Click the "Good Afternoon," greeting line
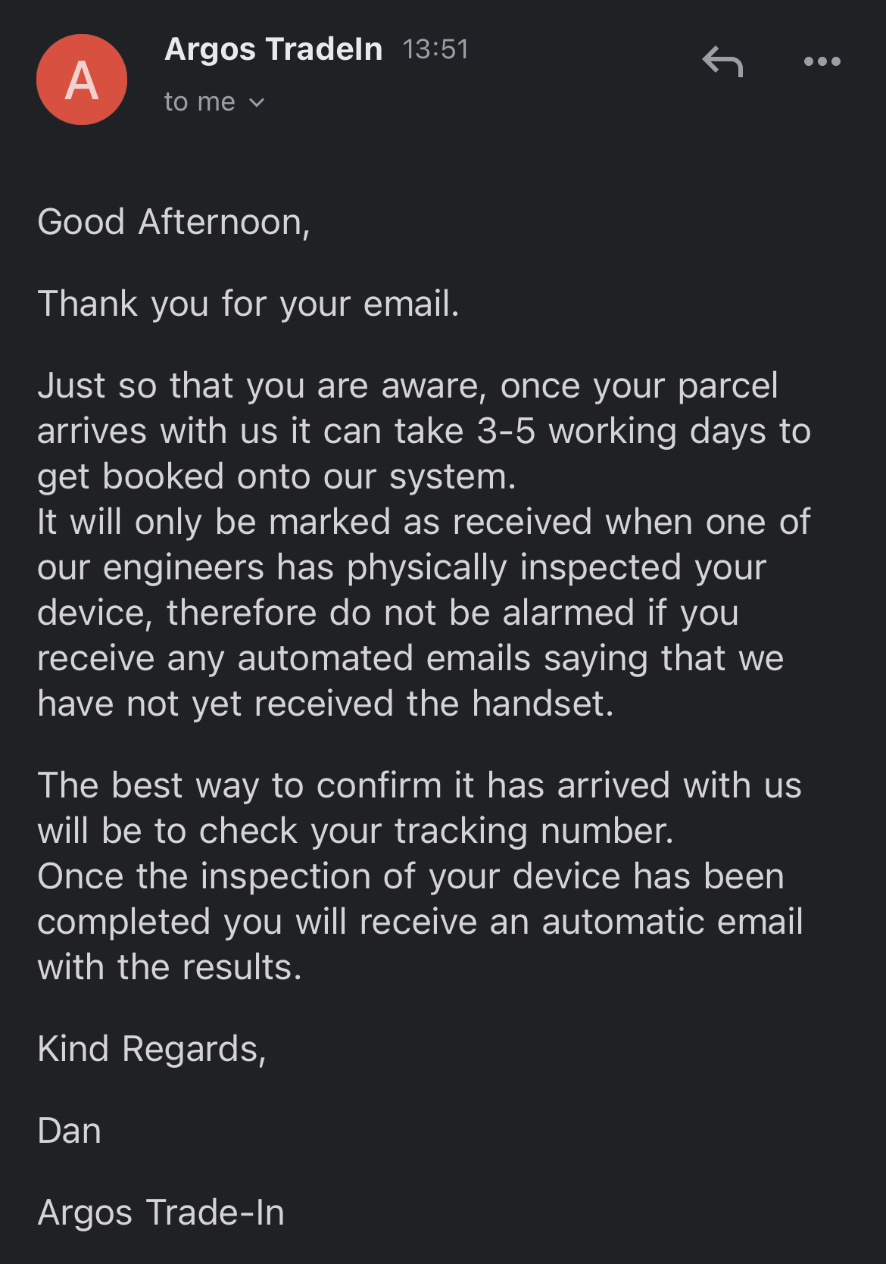 pyautogui.click(x=174, y=223)
